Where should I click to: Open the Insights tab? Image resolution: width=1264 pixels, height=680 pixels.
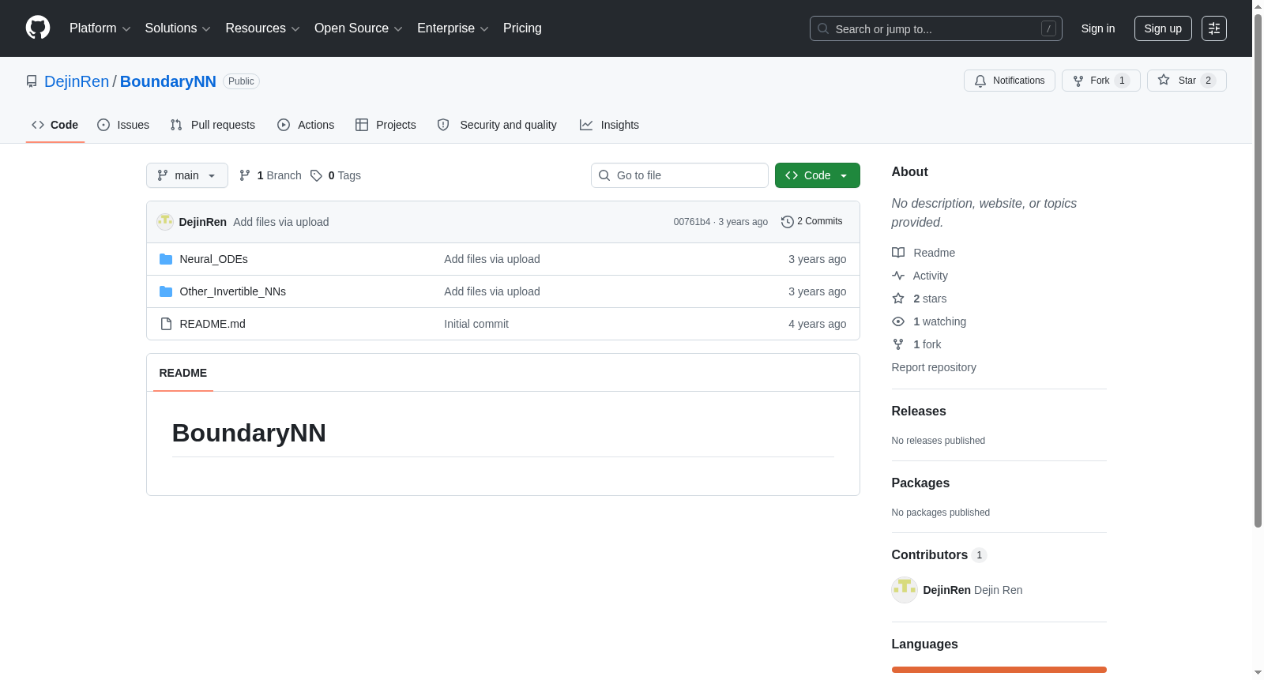(x=609, y=125)
